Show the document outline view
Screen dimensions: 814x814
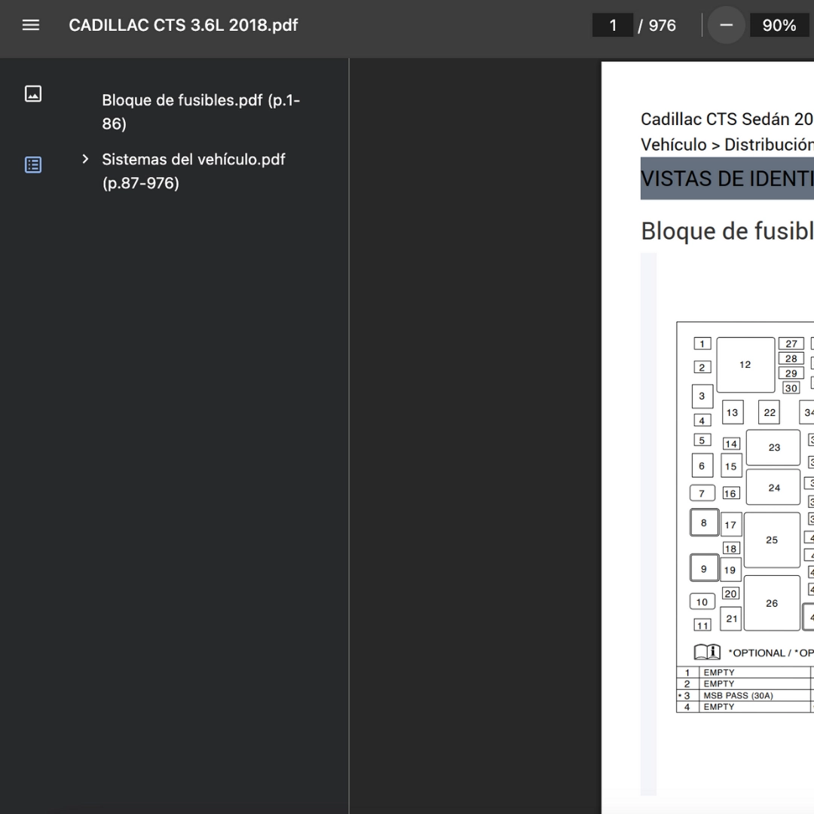(33, 165)
